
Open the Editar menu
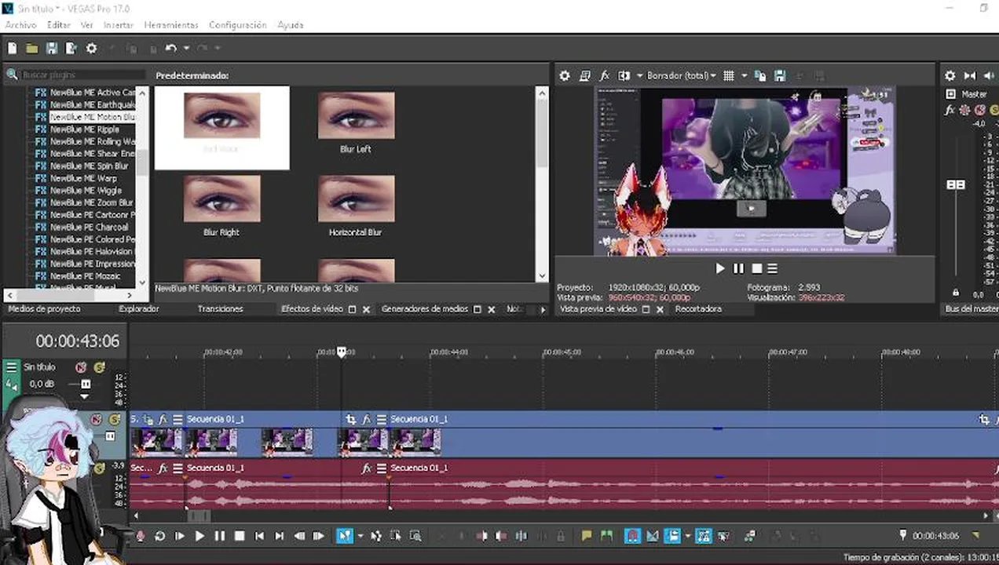coord(59,25)
